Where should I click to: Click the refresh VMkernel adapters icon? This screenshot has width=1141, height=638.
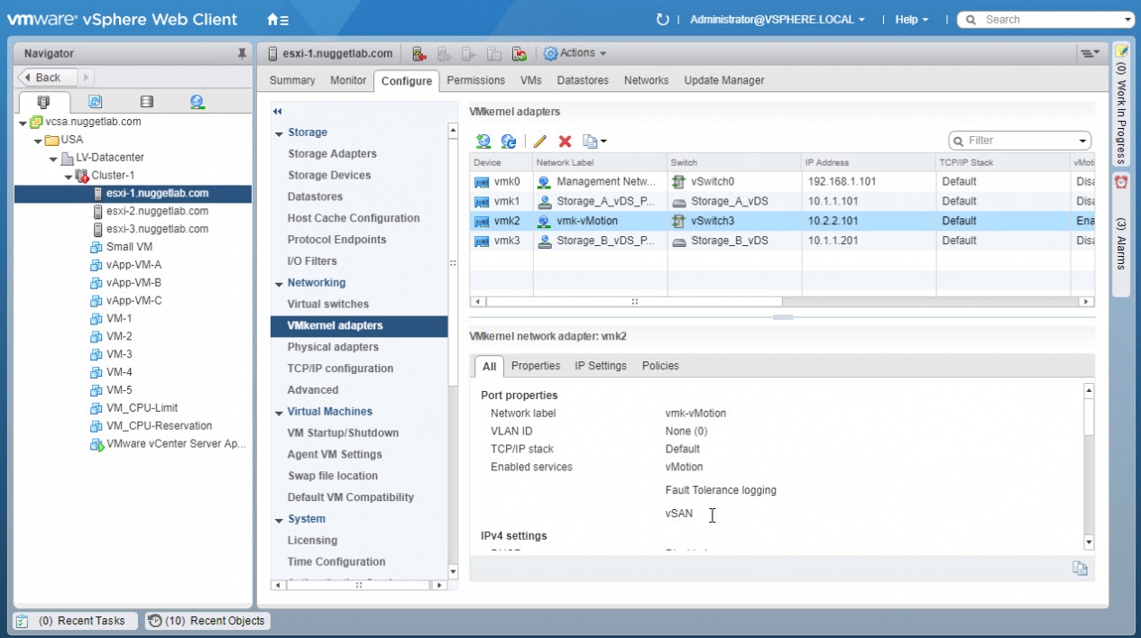pyautogui.click(x=509, y=141)
